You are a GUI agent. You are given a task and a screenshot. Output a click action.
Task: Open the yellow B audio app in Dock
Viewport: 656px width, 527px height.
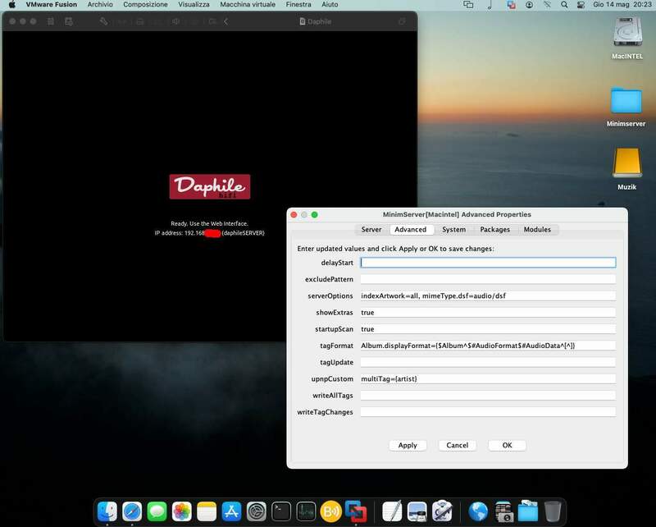[x=331, y=511]
